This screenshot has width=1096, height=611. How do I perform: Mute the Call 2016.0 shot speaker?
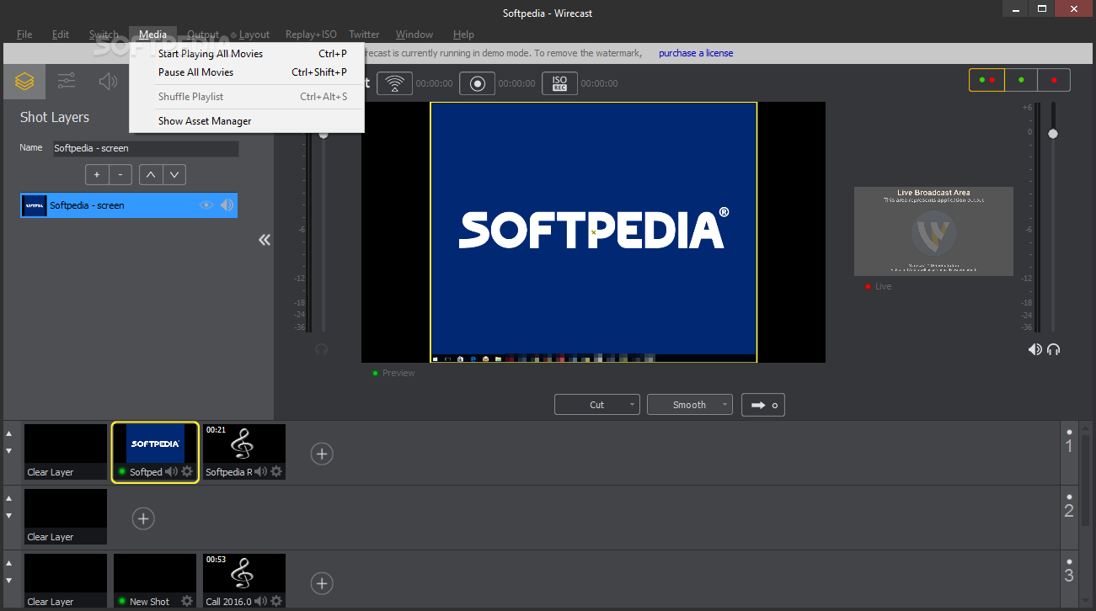(x=260, y=602)
